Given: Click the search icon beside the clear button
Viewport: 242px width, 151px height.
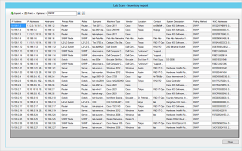Looking at the screenshot, I should tap(83, 13).
